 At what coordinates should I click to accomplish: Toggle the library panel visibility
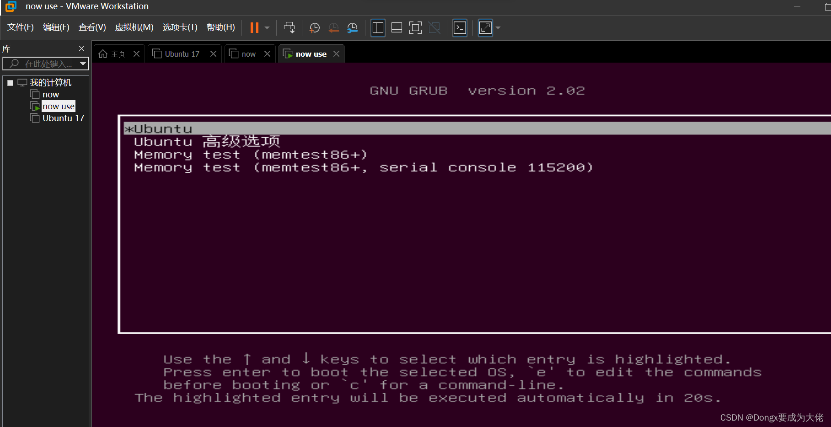(378, 27)
